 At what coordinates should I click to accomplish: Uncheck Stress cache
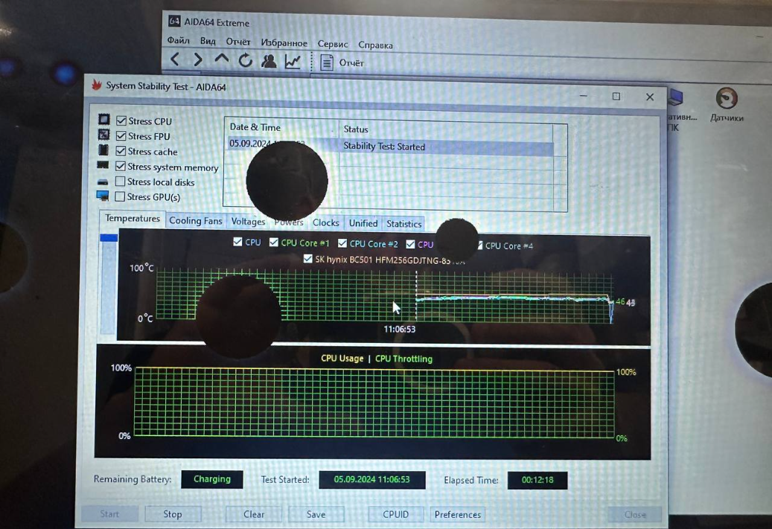(x=121, y=150)
